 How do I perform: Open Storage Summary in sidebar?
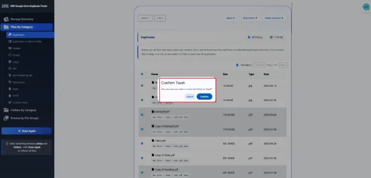22,19
